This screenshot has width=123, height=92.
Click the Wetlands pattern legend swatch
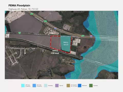(x=80, y=86)
